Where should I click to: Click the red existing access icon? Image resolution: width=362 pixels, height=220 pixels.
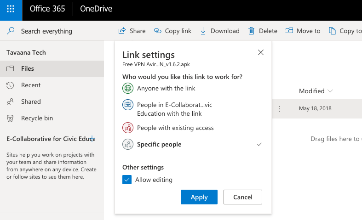[x=128, y=128]
